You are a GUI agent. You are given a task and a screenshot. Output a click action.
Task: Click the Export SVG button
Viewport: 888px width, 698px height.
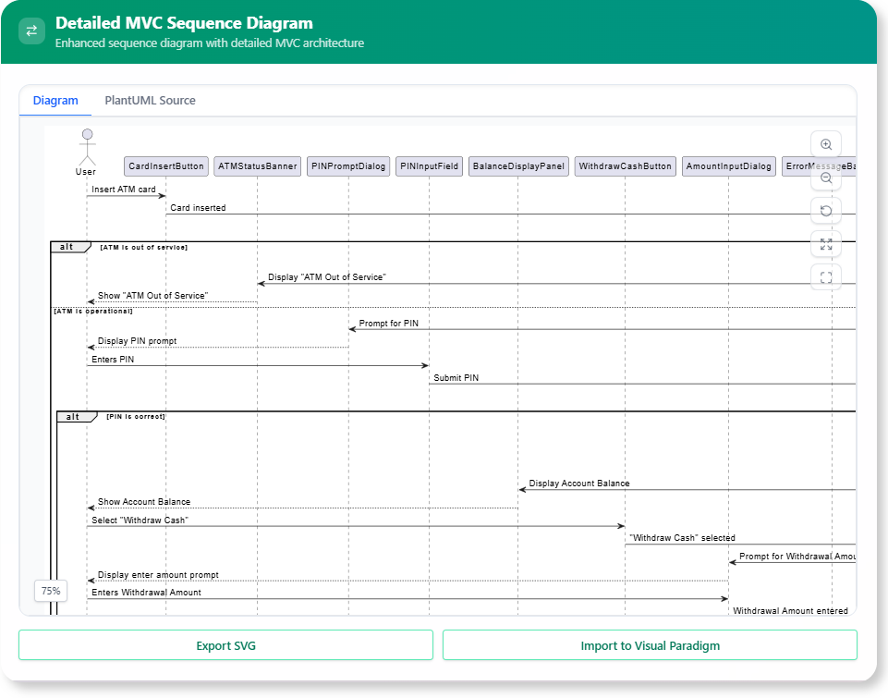coord(225,644)
